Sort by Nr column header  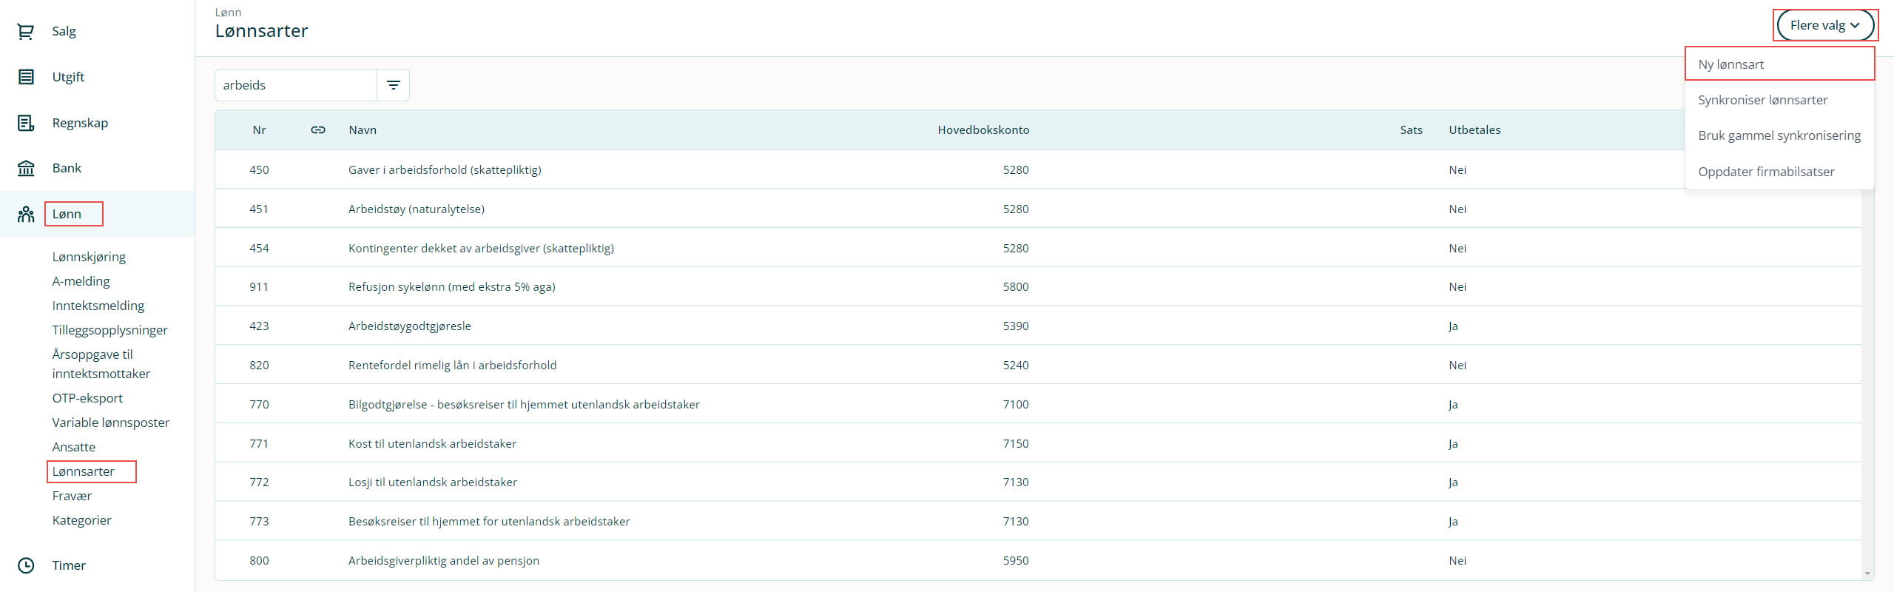(259, 130)
